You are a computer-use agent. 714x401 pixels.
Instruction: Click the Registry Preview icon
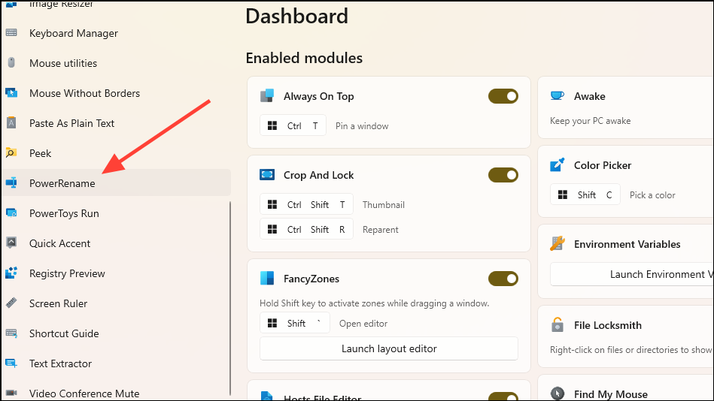pos(11,273)
